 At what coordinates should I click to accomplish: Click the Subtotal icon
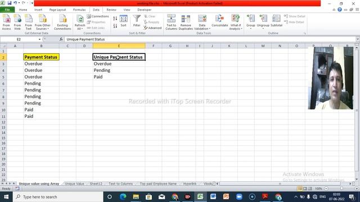(276, 21)
